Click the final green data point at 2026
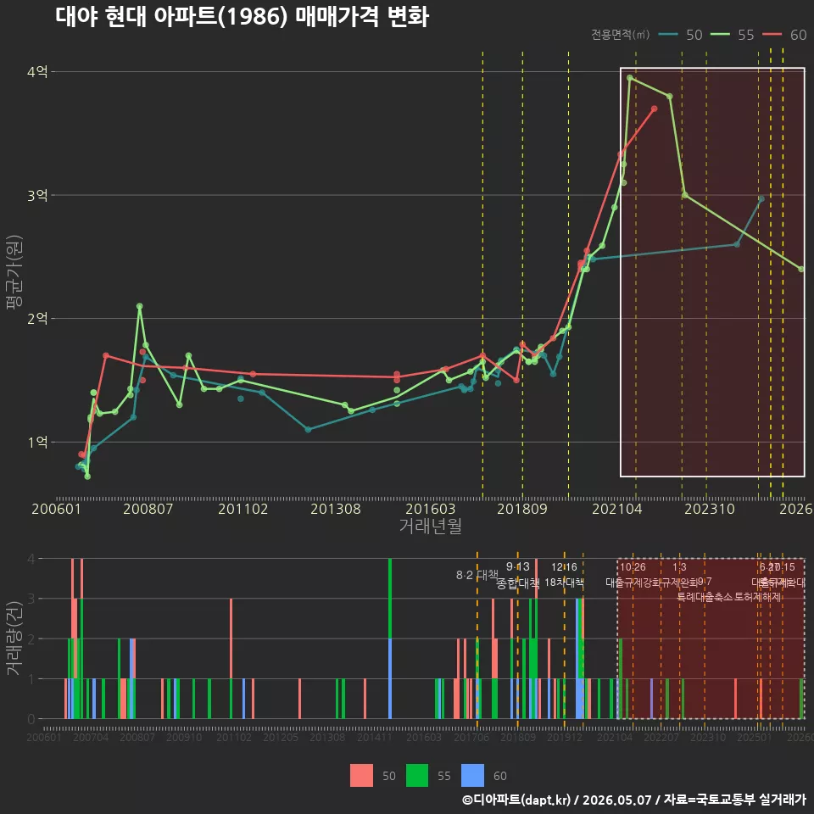The width and height of the screenshot is (814, 814). pos(801,269)
